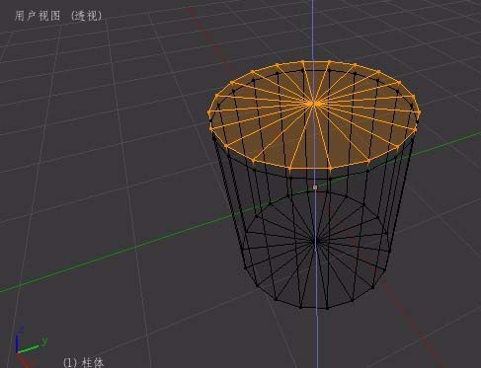Screen dimensions: 481x368
Task: Select the bottom cap center vertex
Action: click(315, 241)
